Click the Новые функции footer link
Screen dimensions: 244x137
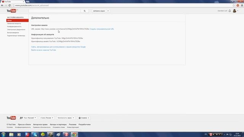coord(73,127)
